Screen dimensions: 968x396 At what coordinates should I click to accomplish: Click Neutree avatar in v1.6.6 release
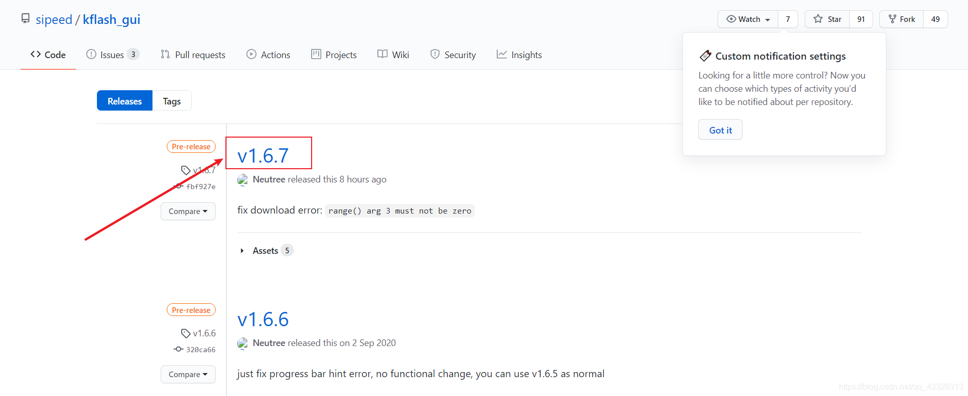click(242, 343)
